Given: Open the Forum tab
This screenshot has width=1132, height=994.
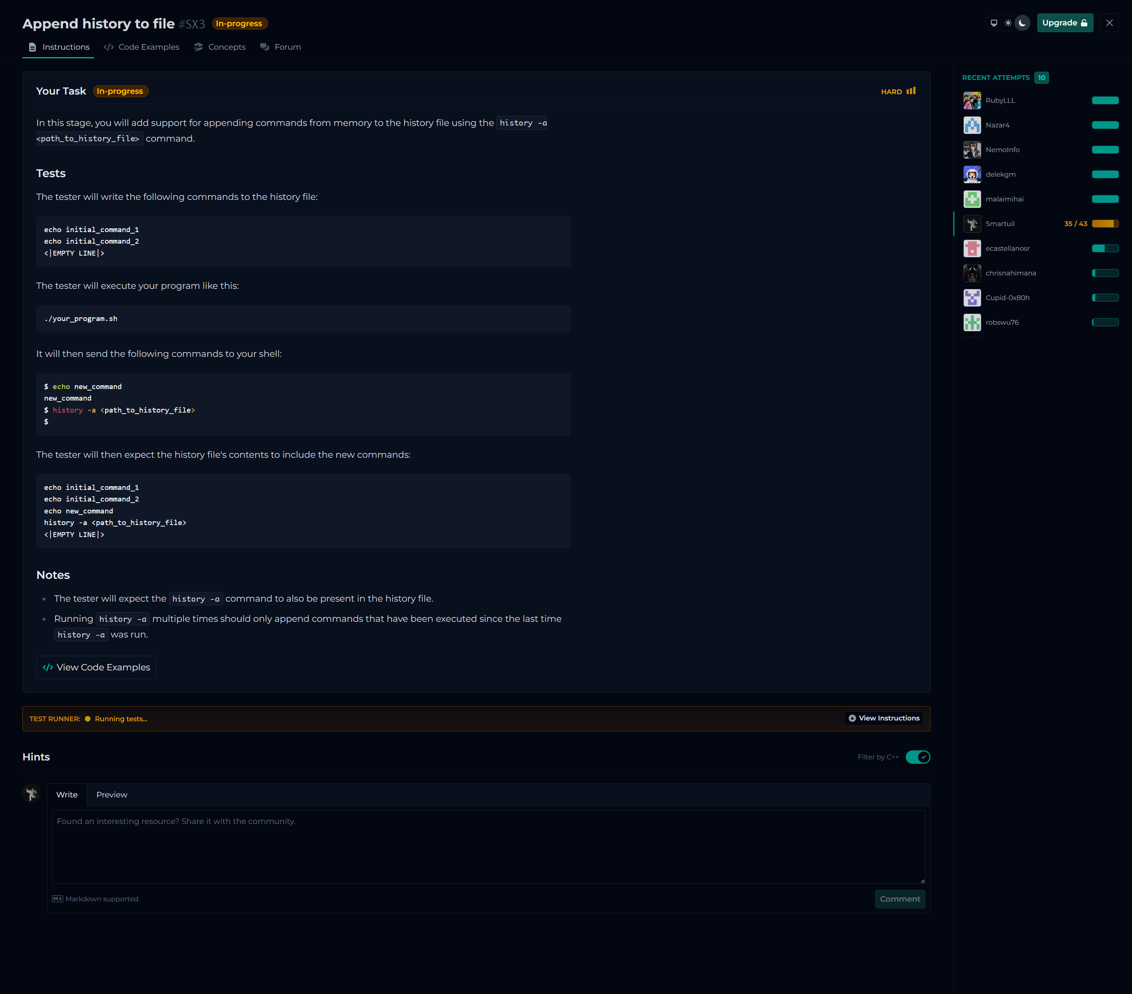Looking at the screenshot, I should [281, 47].
